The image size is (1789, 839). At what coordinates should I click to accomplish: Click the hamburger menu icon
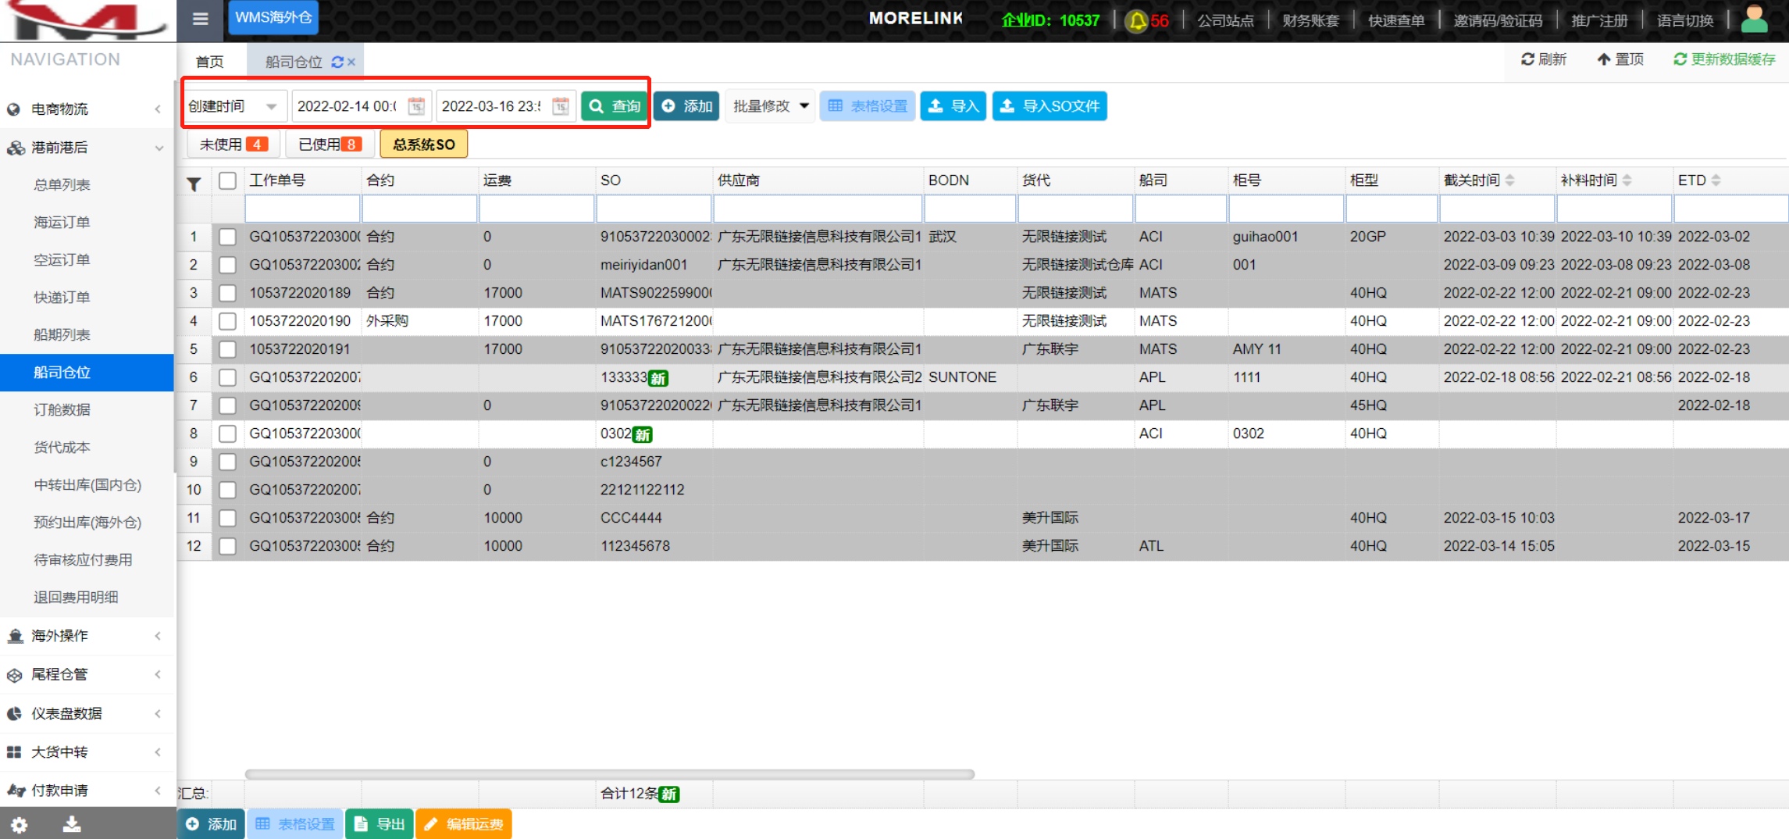click(x=200, y=19)
